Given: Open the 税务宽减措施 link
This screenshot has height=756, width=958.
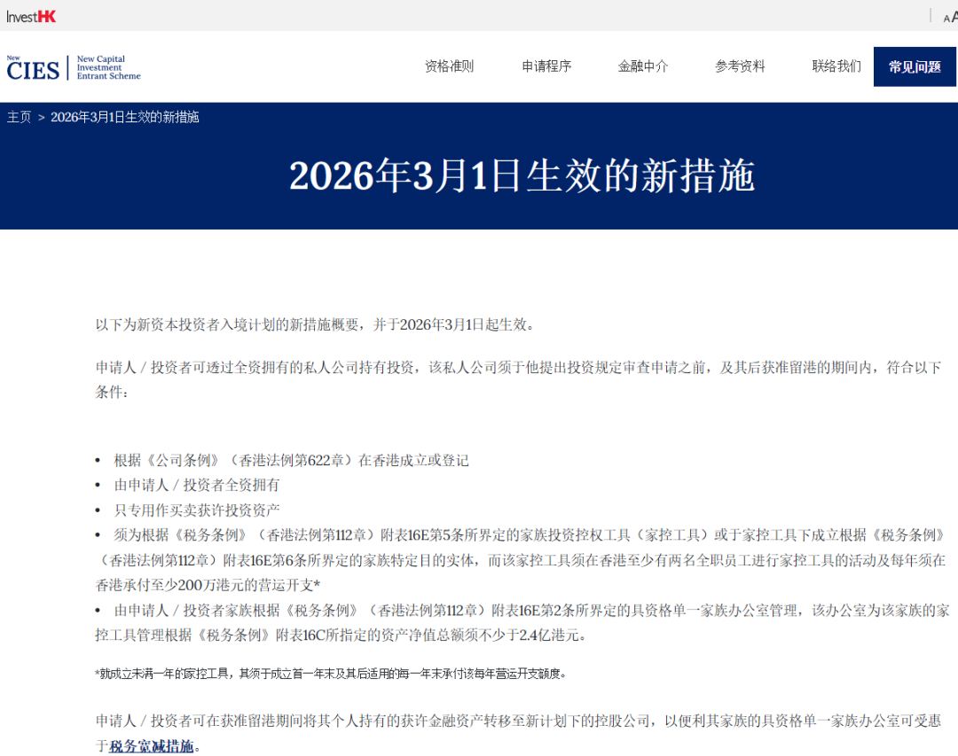Looking at the screenshot, I should 152,746.
